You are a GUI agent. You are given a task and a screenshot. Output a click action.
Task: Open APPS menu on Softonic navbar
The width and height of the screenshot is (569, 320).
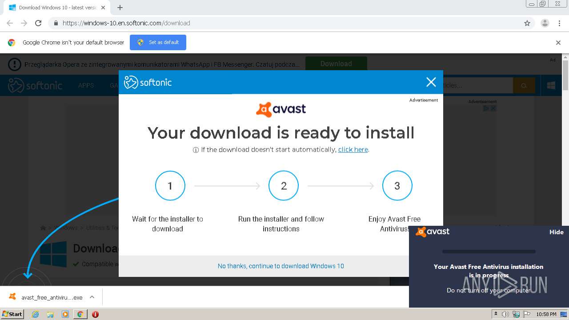[x=86, y=85]
